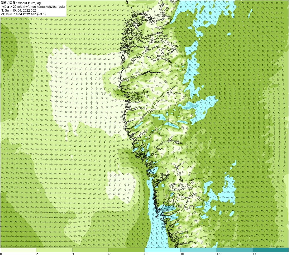This screenshot has height=256, width=289.
Task: Click the "(+3 h)" forecast offset text
Action: [41, 14]
